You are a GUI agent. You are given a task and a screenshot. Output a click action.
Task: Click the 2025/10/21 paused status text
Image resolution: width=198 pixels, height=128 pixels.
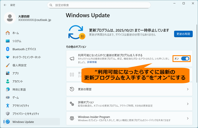pyautogui.click(x=129, y=30)
